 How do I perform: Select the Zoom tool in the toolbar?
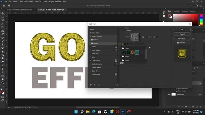3,82
